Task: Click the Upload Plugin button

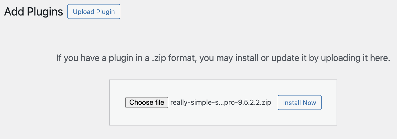Action: coord(94,11)
